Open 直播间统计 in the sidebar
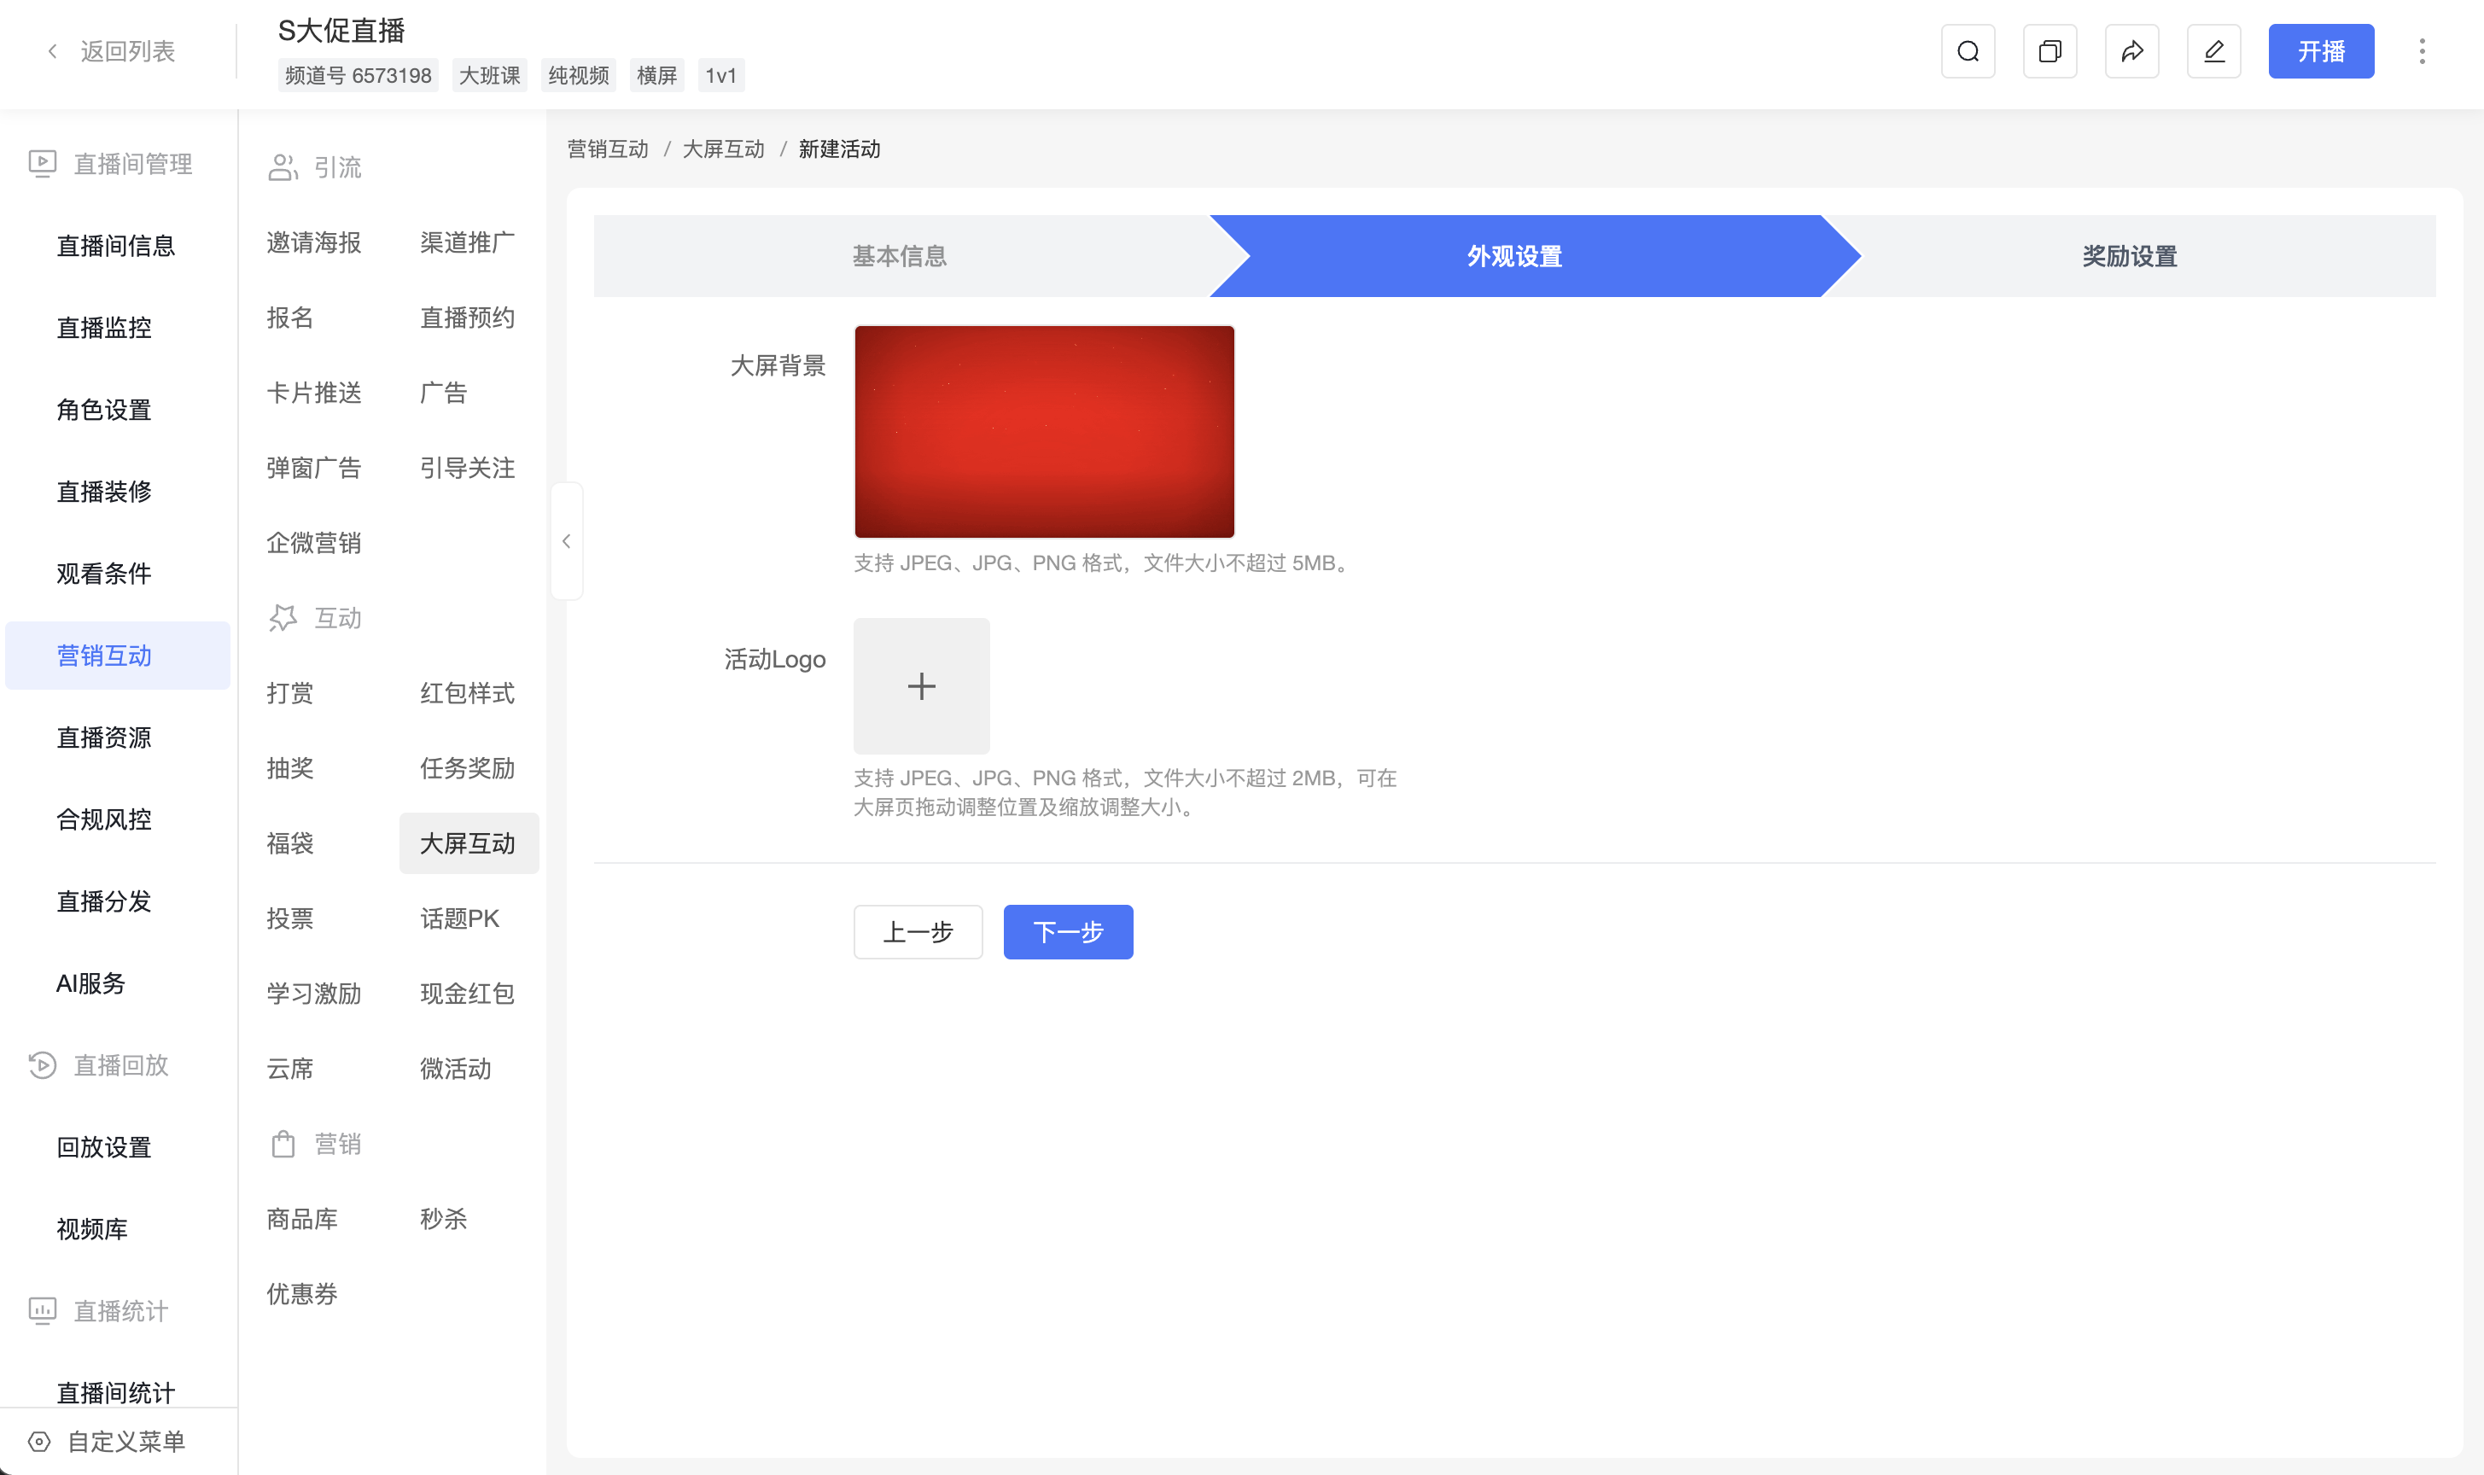This screenshot has height=1475, width=2484. point(117,1391)
